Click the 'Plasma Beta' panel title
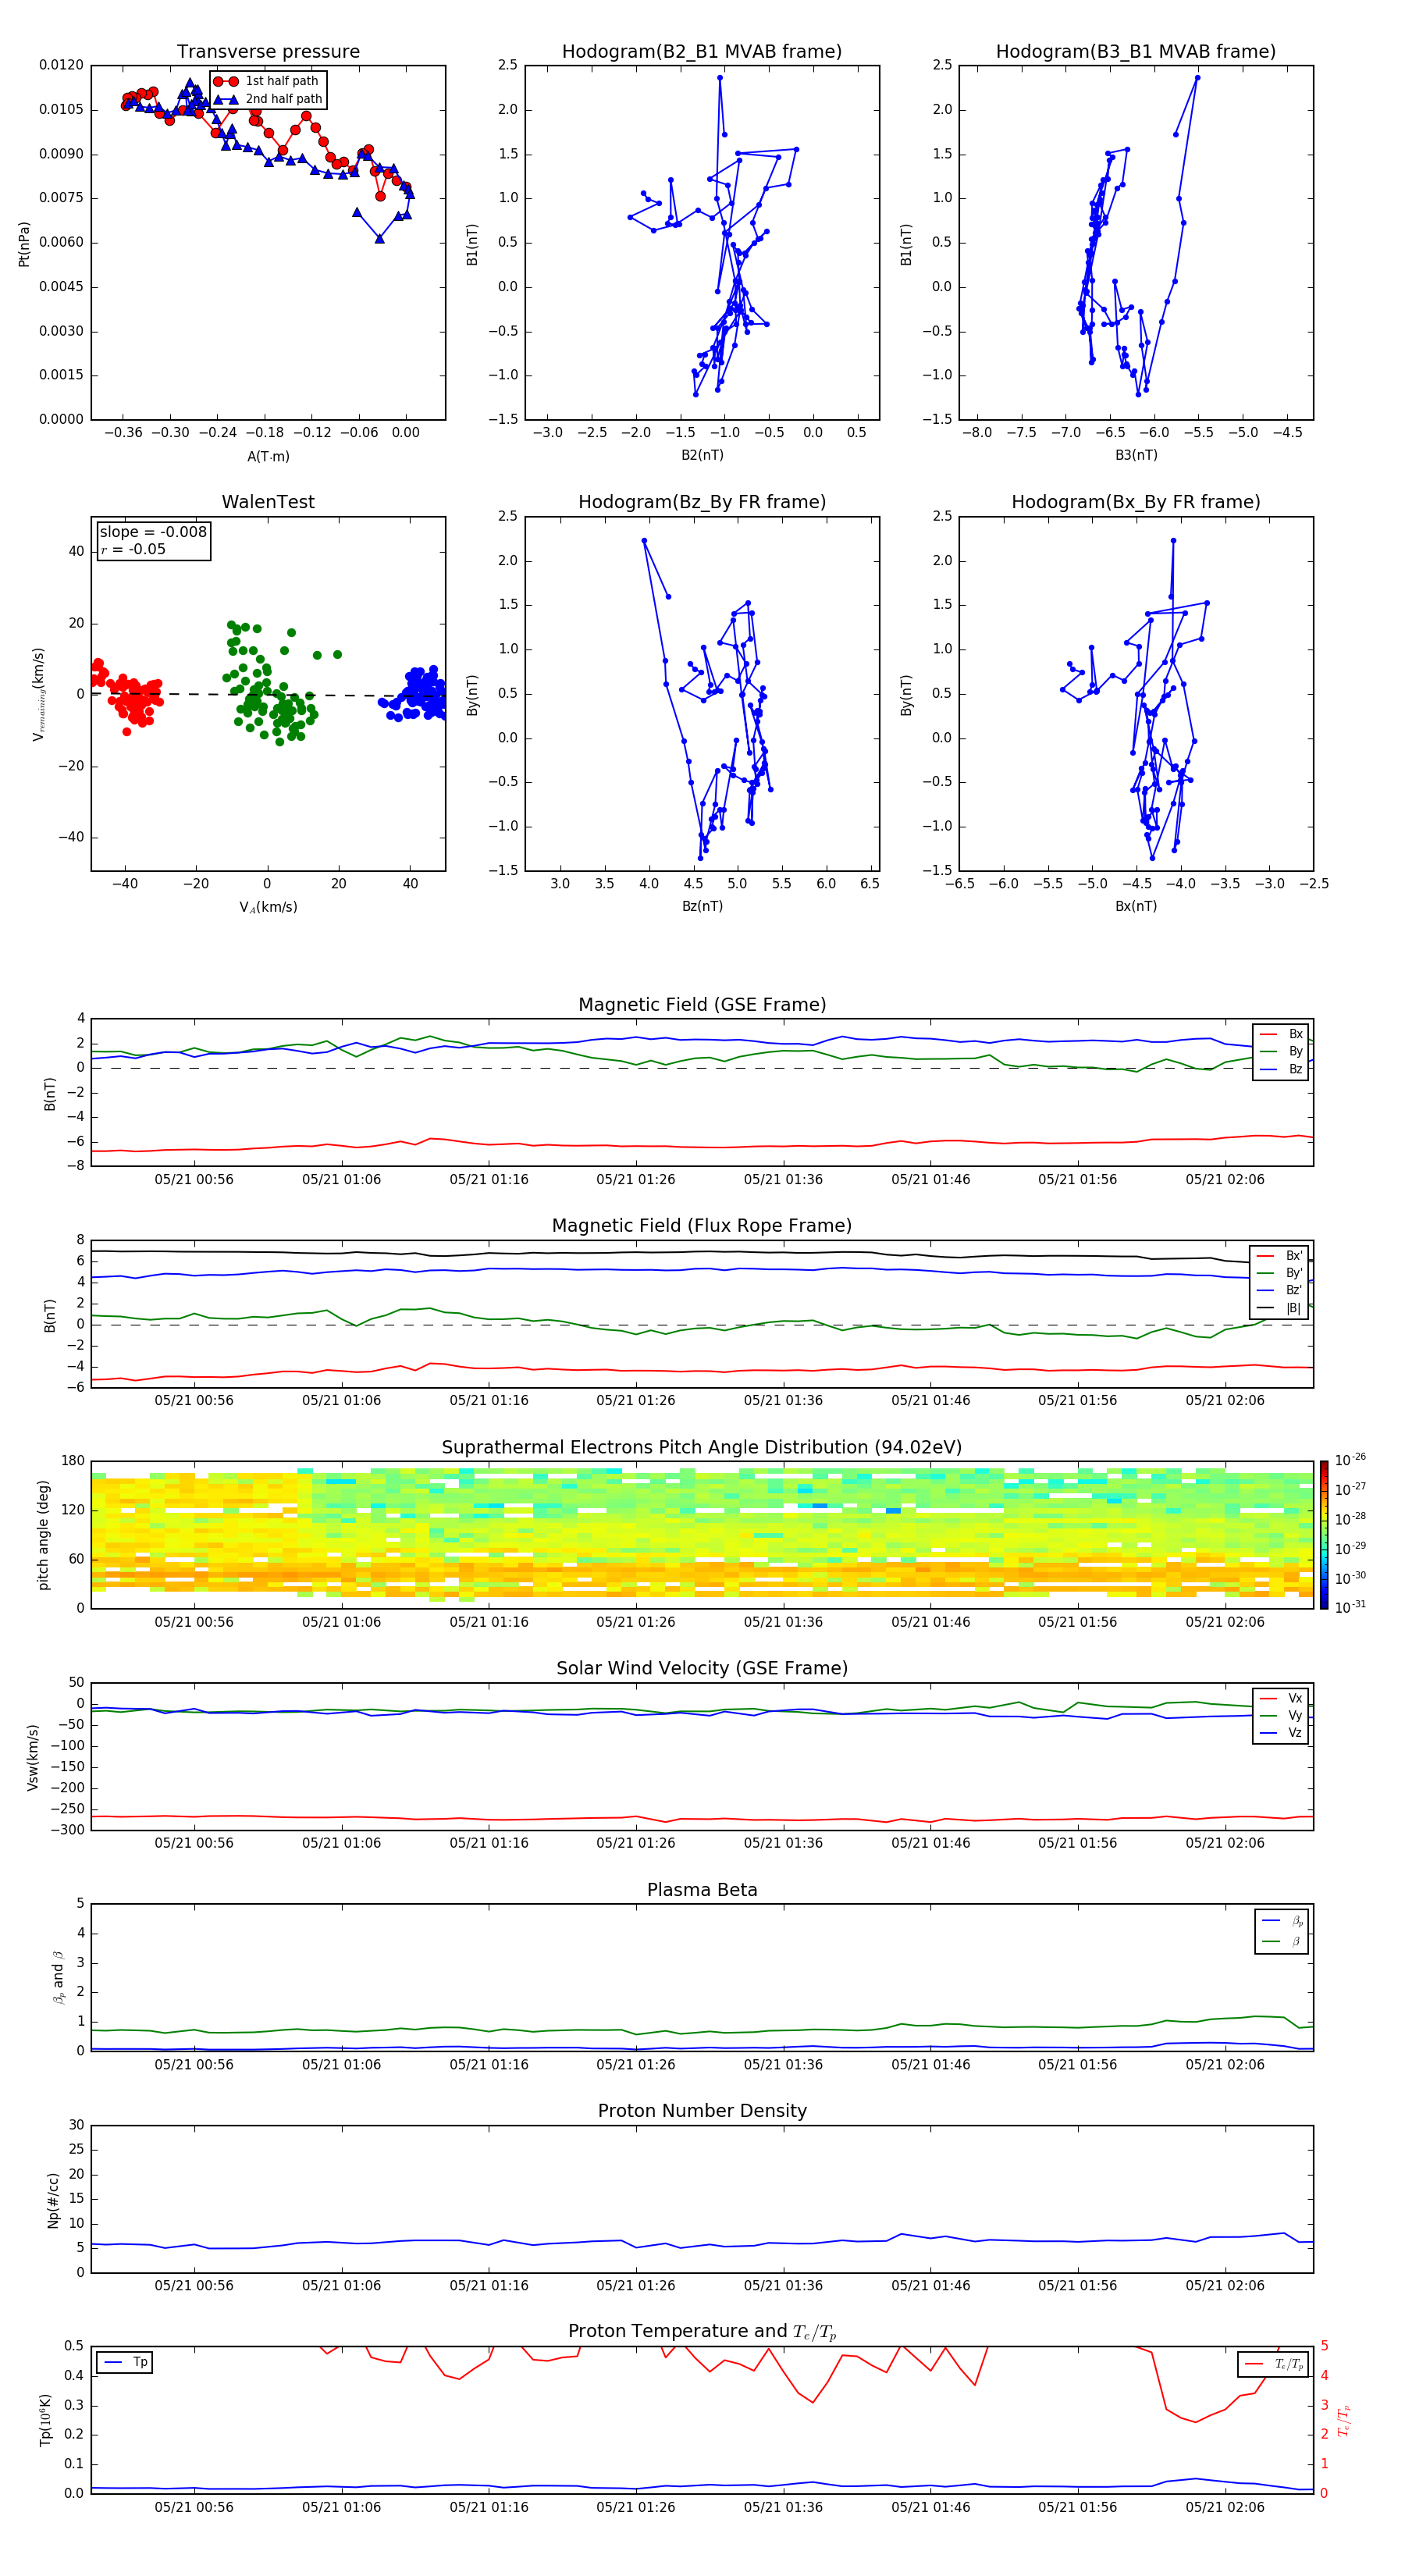 (702, 1890)
